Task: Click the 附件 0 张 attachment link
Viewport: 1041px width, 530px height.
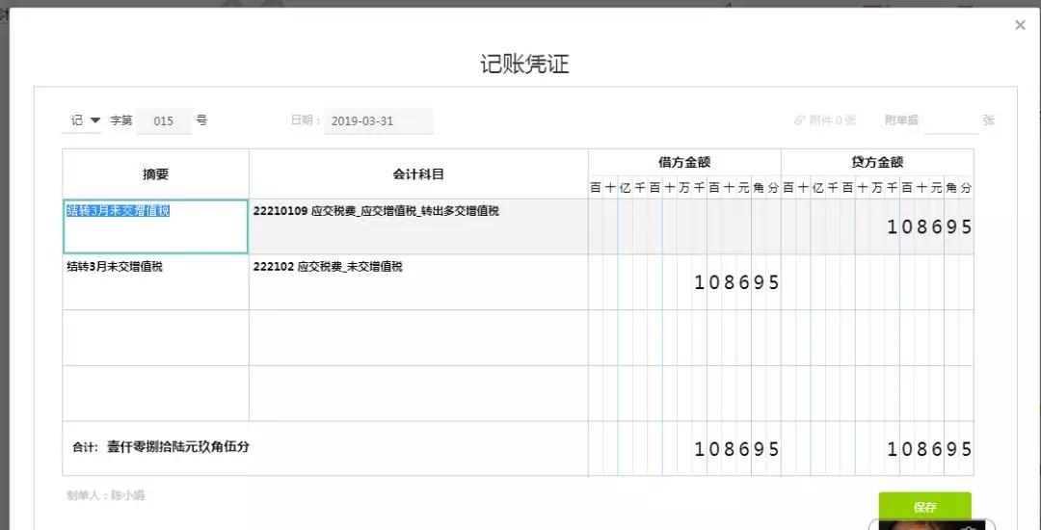Action: [x=825, y=120]
